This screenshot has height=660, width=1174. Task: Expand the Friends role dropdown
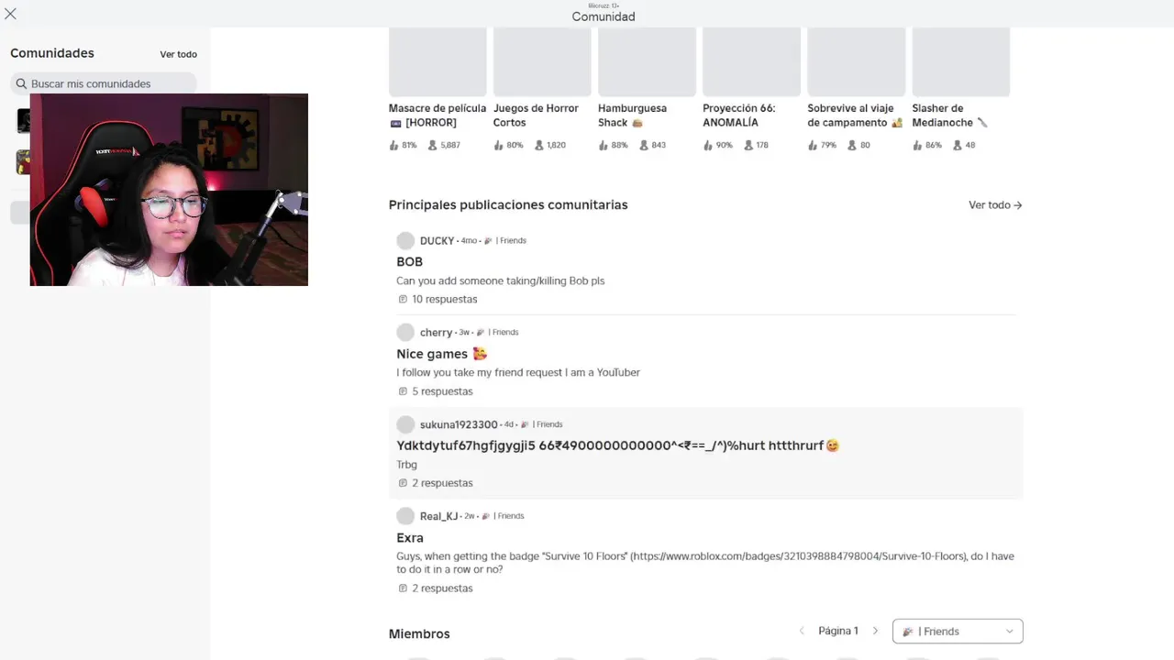tap(958, 631)
